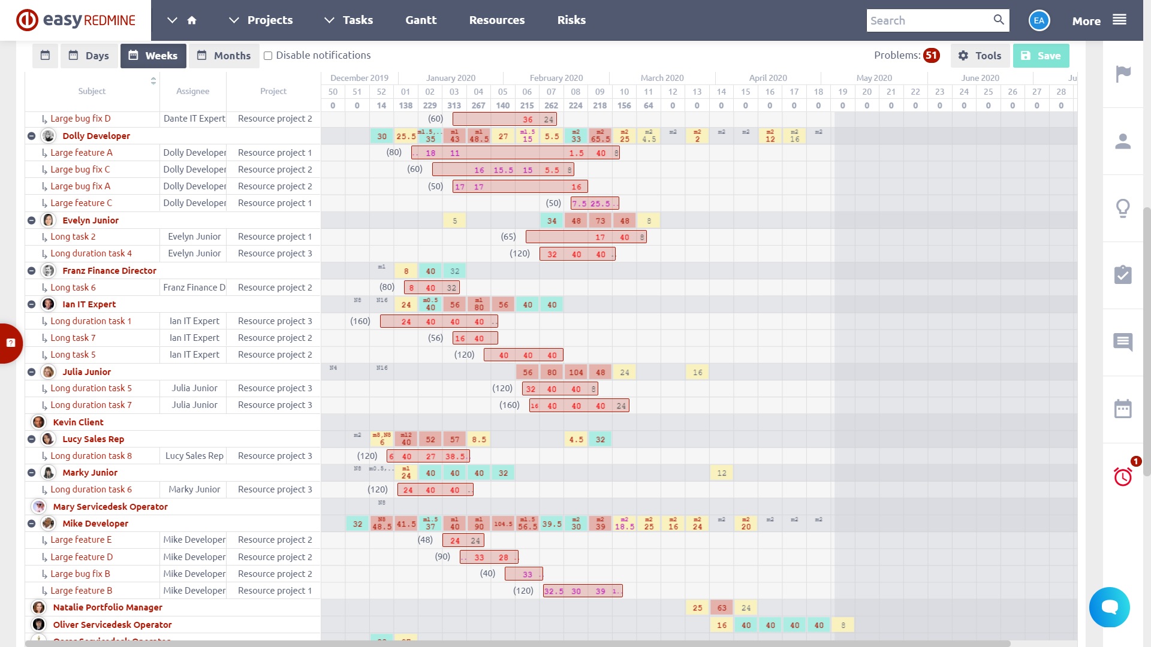Screen dimensions: 1151x647
Task: Collapse the Dolly Developer group
Action: tap(31, 136)
